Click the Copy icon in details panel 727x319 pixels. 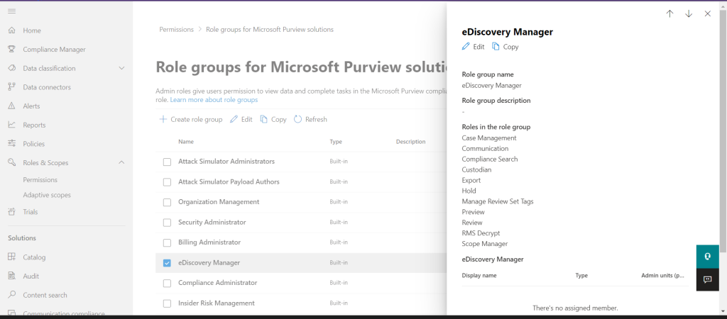point(496,46)
